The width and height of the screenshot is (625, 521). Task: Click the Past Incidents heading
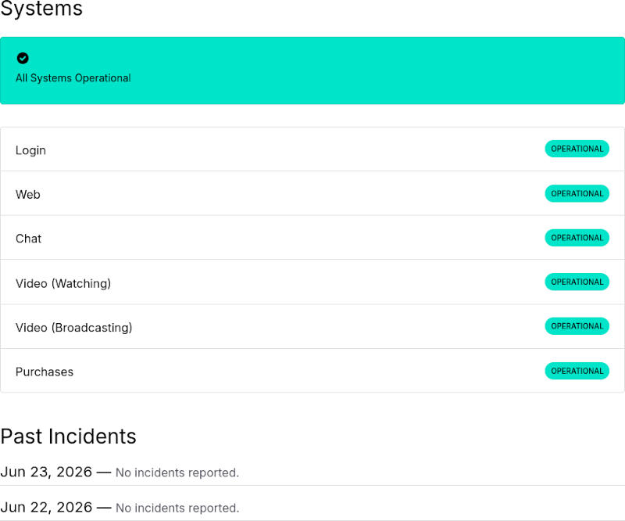pyautogui.click(x=68, y=437)
